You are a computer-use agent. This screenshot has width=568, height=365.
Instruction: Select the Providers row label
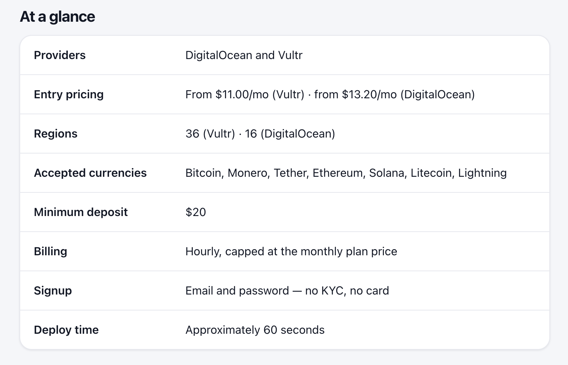[x=59, y=55]
